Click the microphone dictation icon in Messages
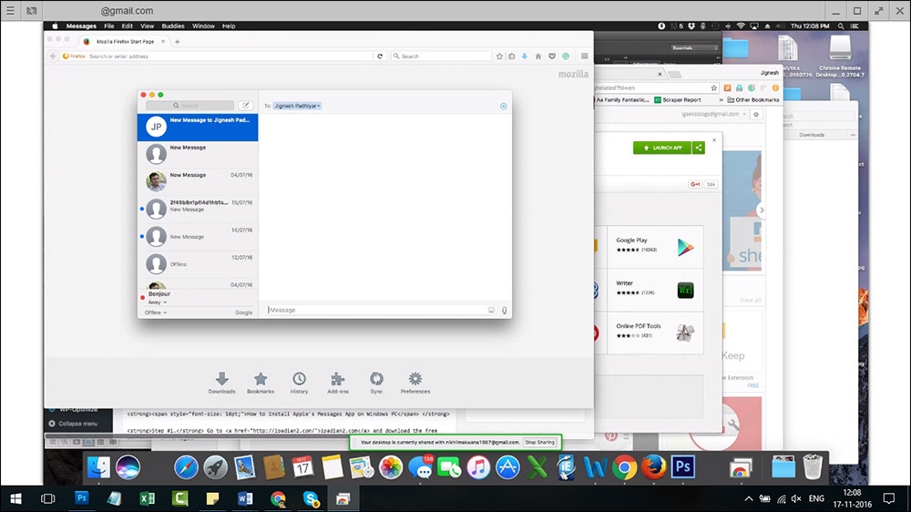Image resolution: width=911 pixels, height=512 pixels. coord(505,311)
